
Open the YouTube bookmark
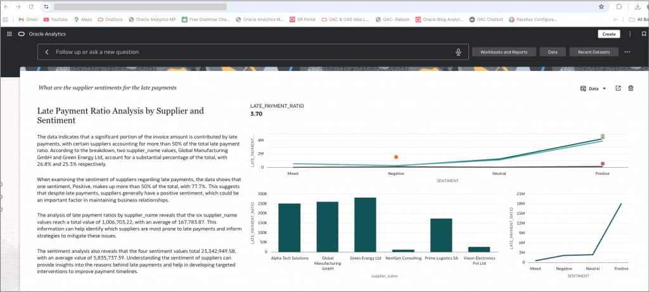click(x=56, y=20)
